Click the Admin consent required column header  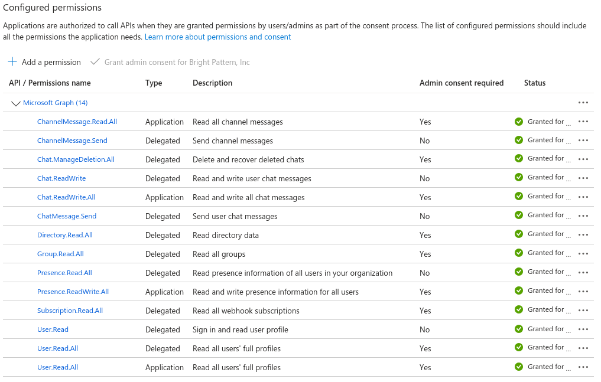(462, 83)
